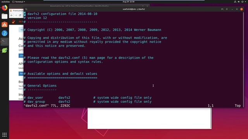The height and width of the screenshot is (139, 248).
Task: Select the Terminal dock icon
Action: [x=4, y=42]
